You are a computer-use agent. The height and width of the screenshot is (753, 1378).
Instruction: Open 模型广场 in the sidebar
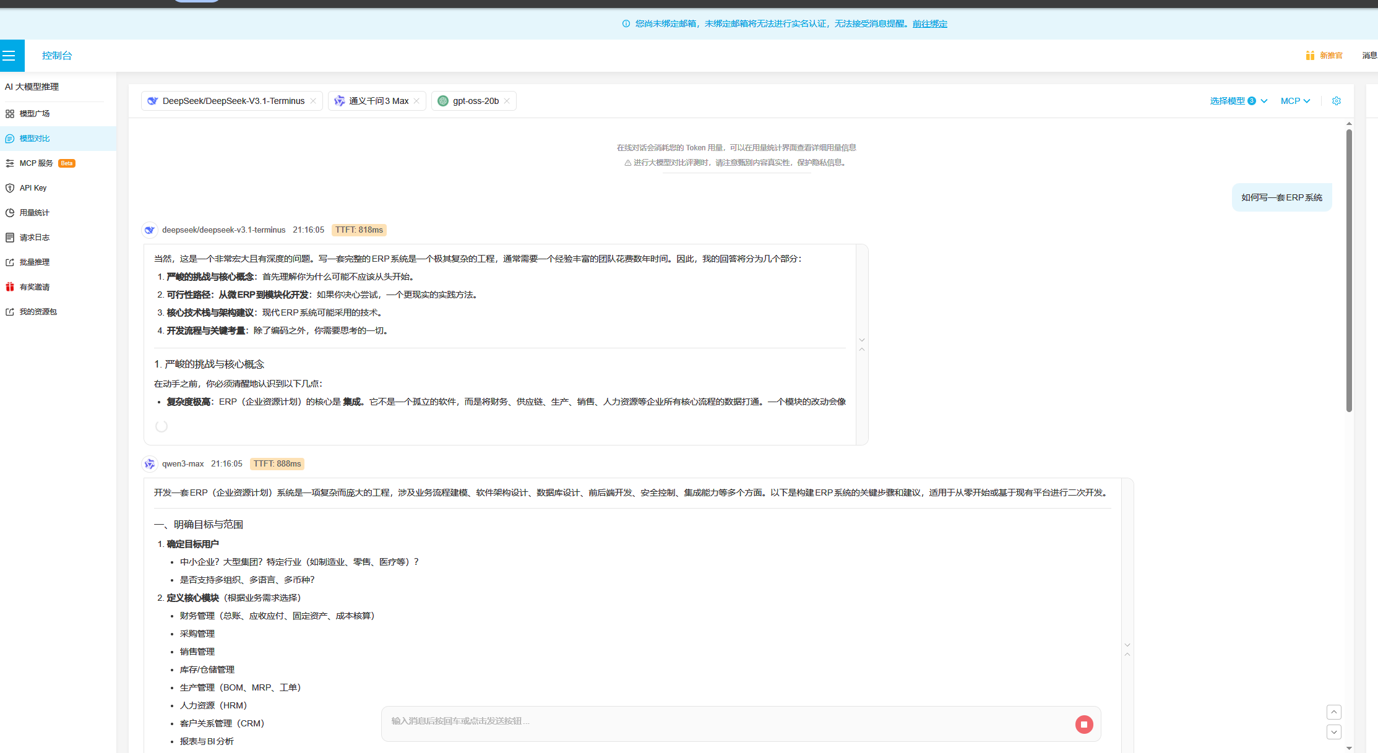coord(34,114)
